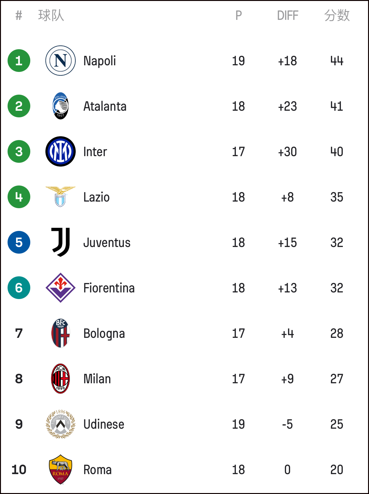Open the Napoli team name link
This screenshot has height=494, width=369.
click(100, 61)
